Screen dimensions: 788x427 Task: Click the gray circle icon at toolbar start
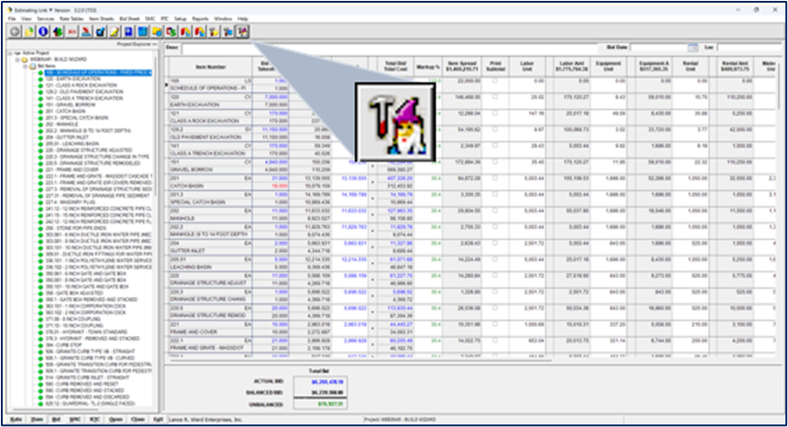point(14,31)
